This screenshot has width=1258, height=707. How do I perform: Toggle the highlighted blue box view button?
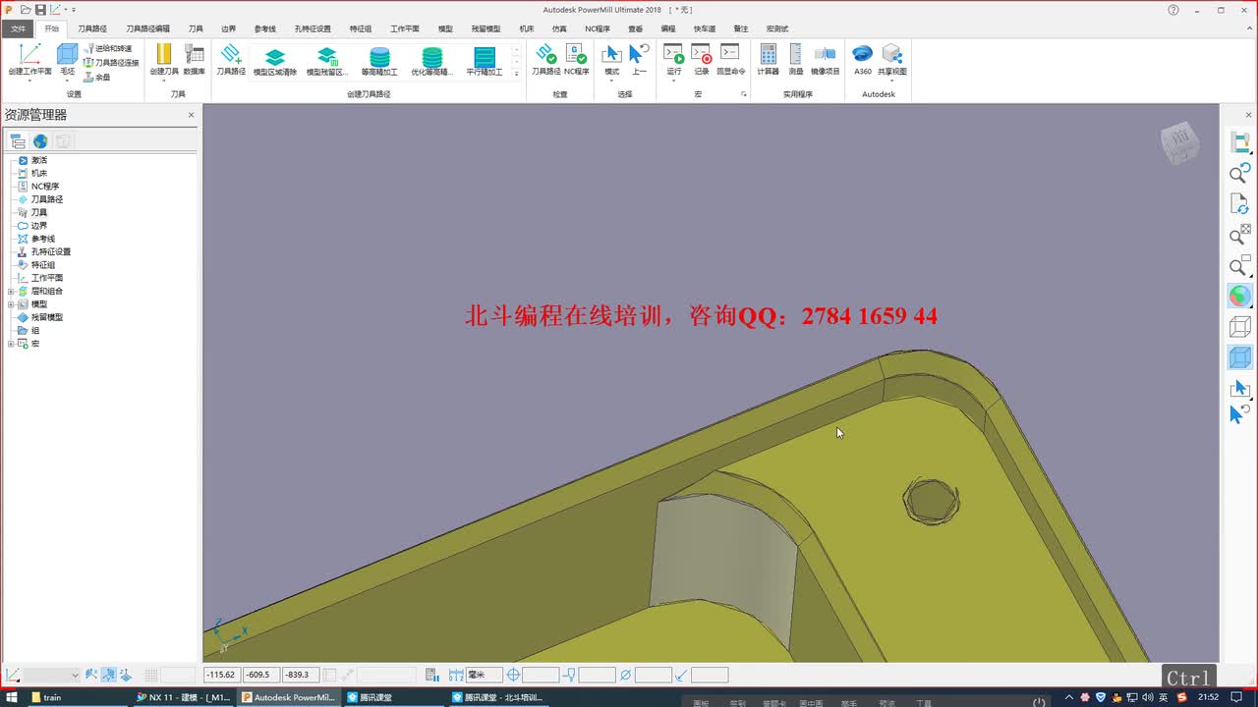pos(1239,357)
